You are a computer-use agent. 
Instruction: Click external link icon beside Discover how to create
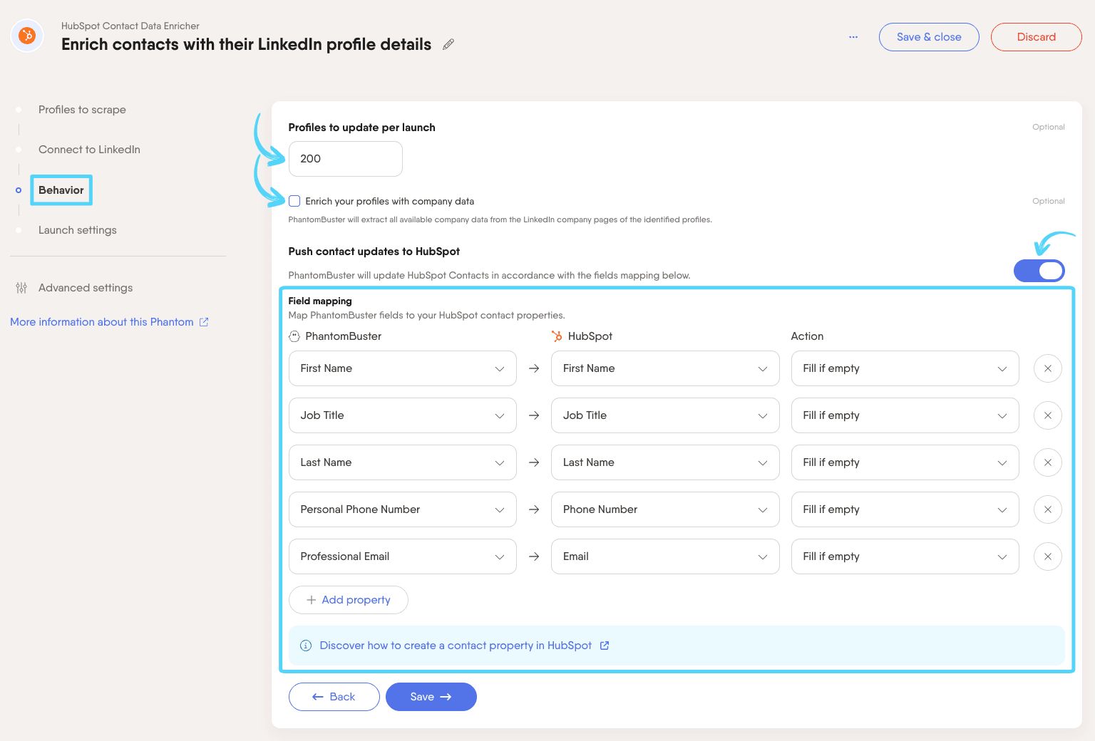[605, 646]
